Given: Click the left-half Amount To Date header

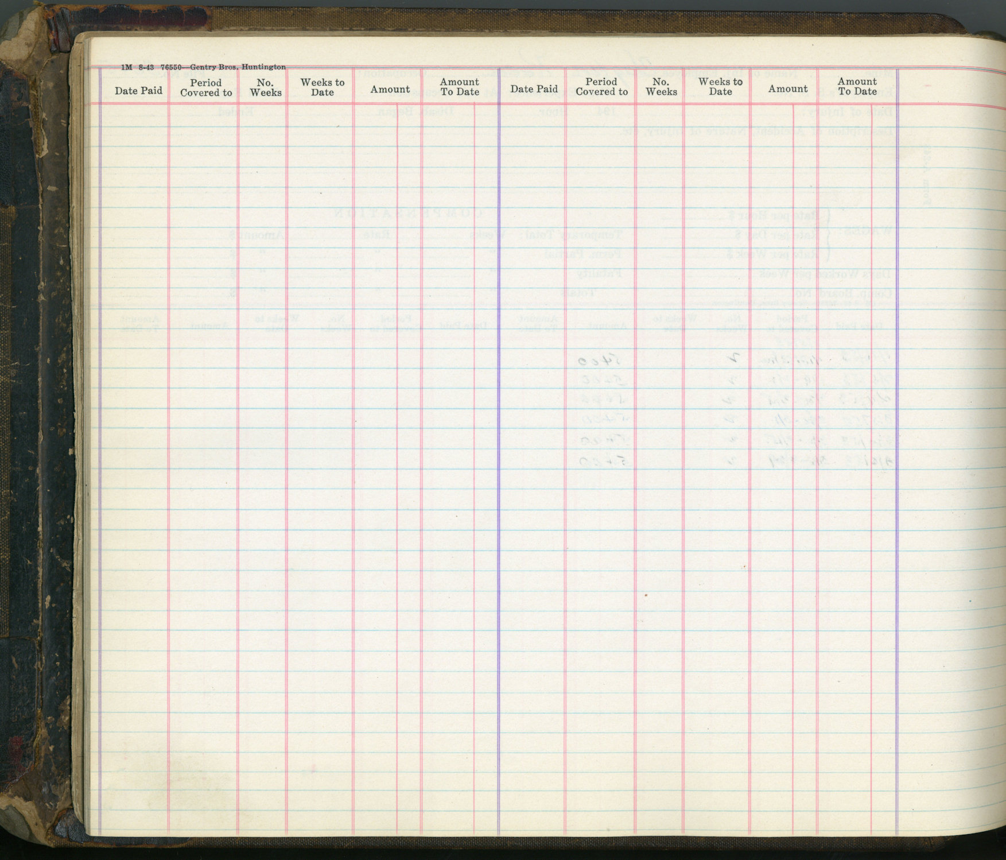Looking at the screenshot, I should (459, 87).
